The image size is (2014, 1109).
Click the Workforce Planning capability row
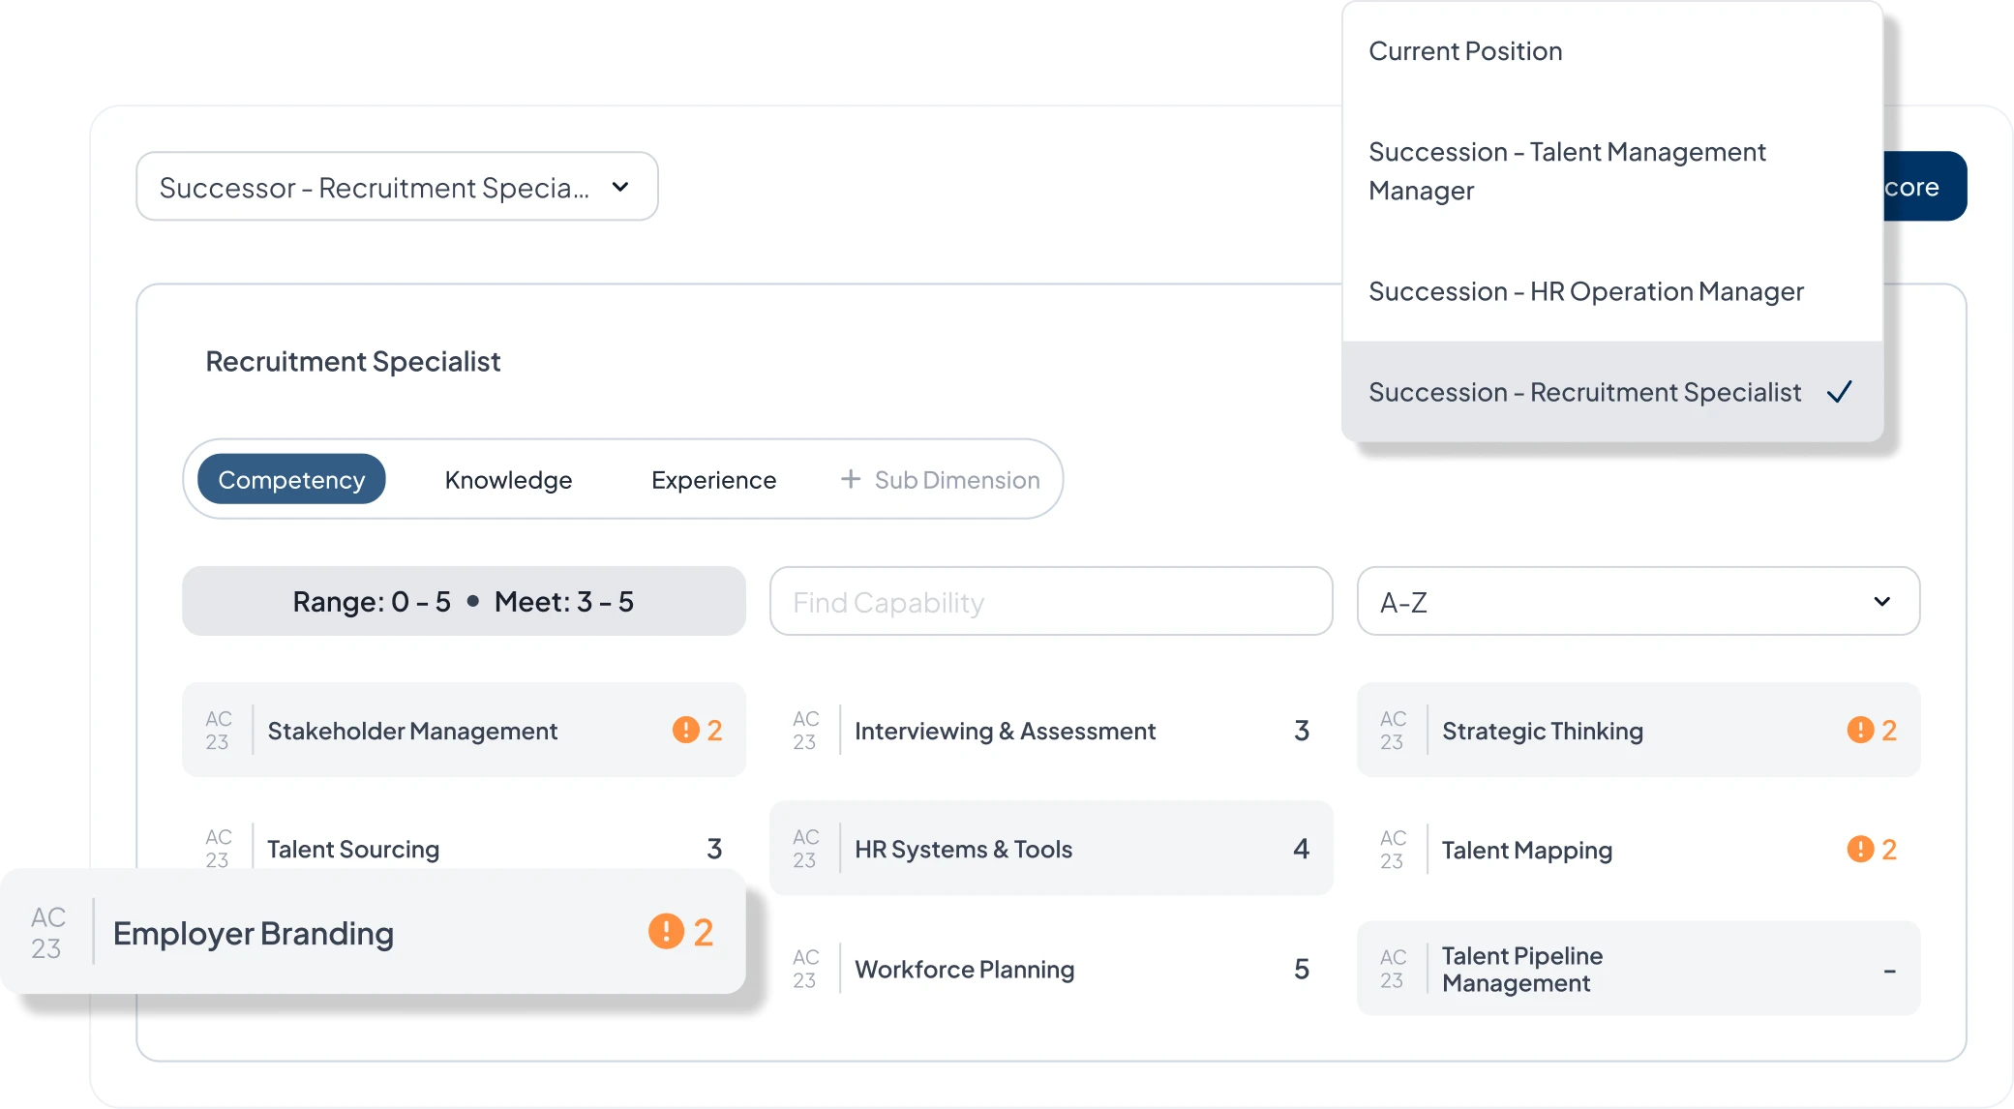[x=1050, y=969]
